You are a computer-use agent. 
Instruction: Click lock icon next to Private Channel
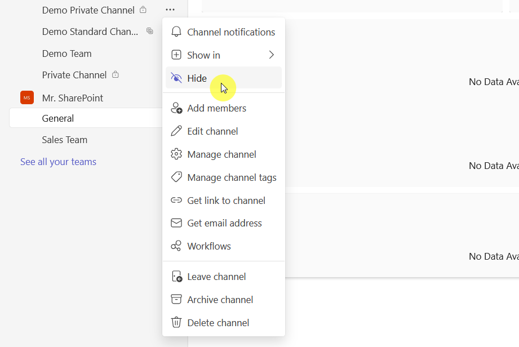[x=115, y=74]
